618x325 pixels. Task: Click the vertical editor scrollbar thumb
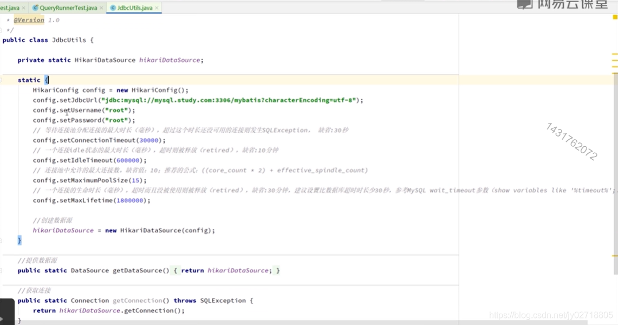[615, 173]
